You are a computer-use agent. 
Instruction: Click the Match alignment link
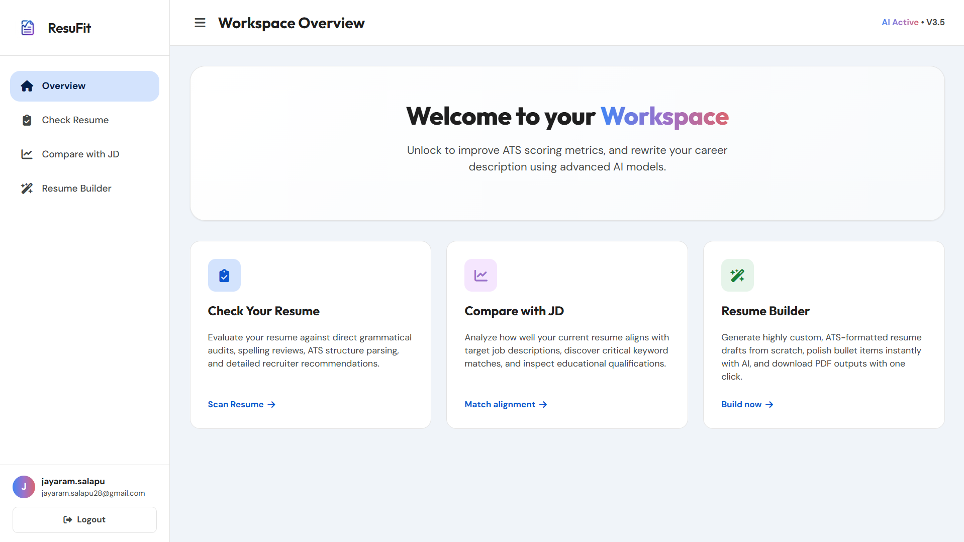tap(506, 404)
